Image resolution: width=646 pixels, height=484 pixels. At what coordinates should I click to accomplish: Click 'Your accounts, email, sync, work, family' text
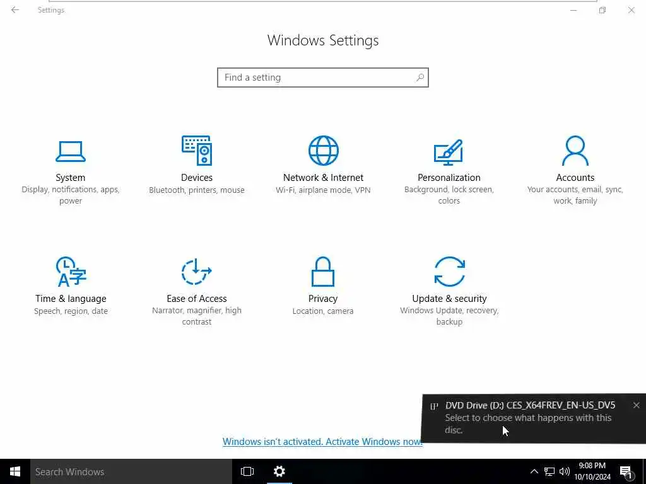point(575,195)
